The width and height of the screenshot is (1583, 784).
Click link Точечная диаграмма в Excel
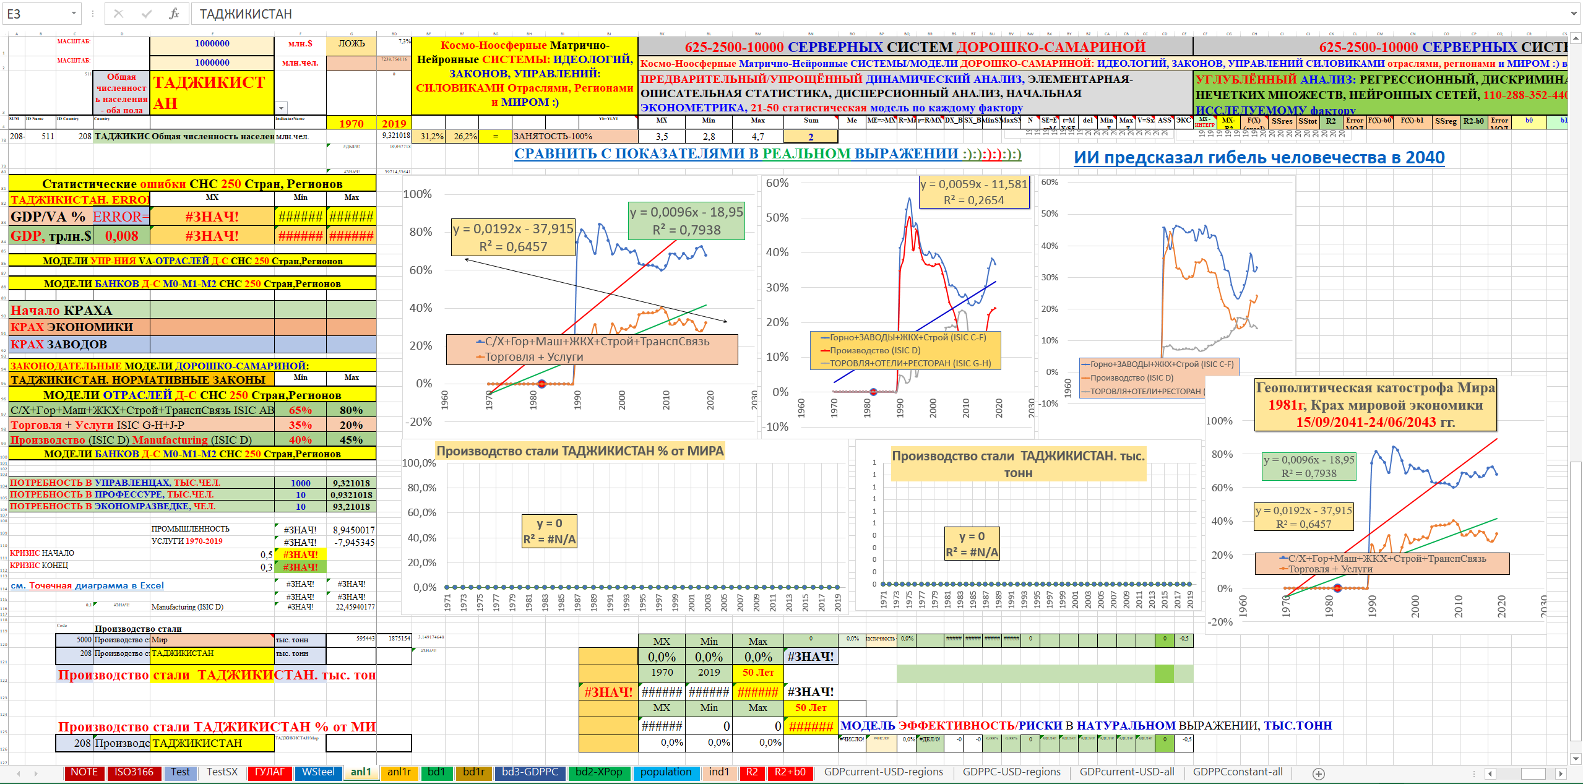tap(87, 585)
